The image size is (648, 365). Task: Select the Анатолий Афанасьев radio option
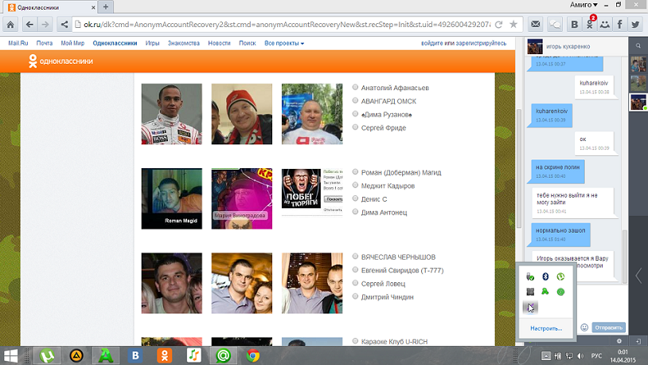pyautogui.click(x=355, y=88)
